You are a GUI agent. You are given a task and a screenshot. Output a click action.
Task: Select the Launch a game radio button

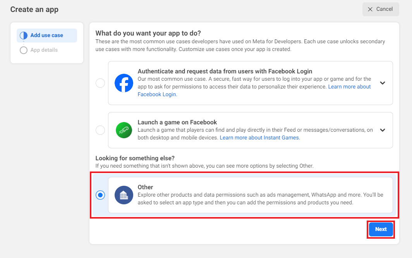[100, 130]
